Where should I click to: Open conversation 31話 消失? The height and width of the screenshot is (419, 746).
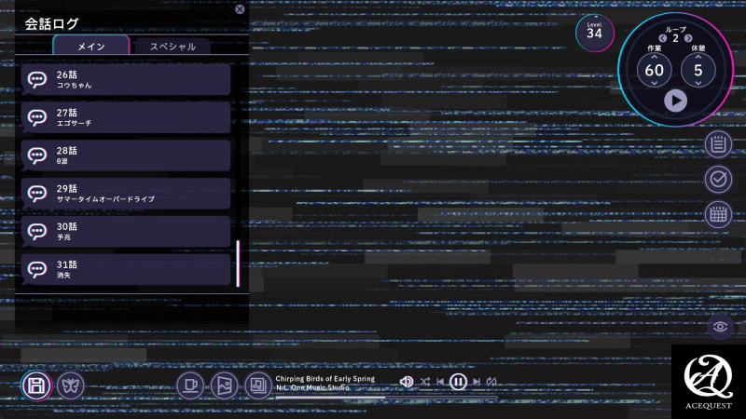[125, 270]
